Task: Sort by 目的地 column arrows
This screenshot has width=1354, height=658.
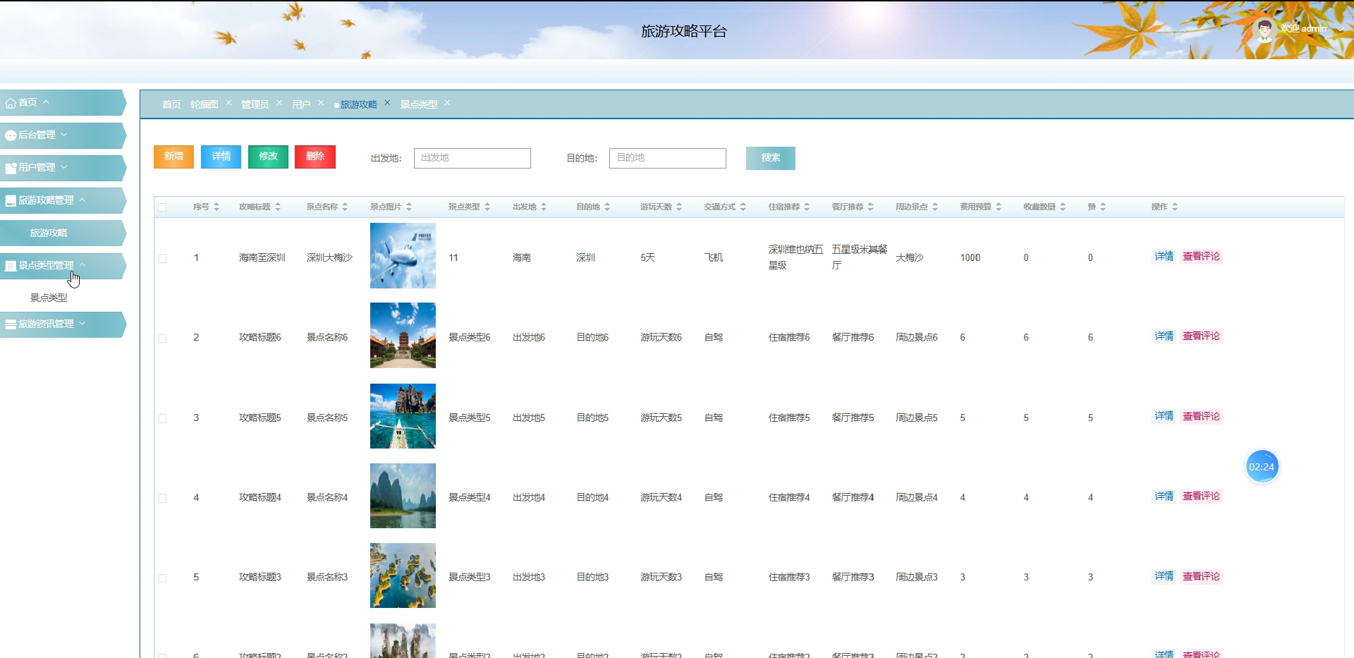Action: (x=607, y=207)
